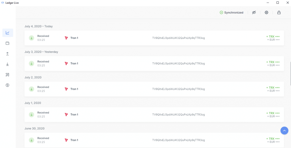This screenshot has height=148, width=291.
Task: Click the received icon for July 2 operation
Action: (x=32, y=89)
